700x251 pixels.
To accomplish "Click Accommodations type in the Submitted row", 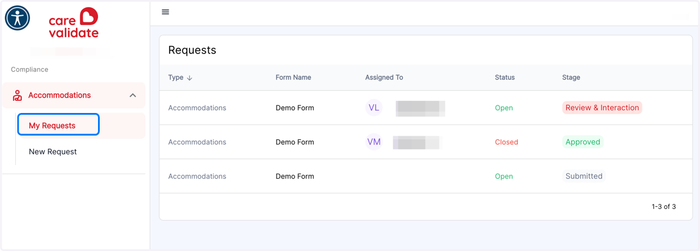I will coord(197,176).
